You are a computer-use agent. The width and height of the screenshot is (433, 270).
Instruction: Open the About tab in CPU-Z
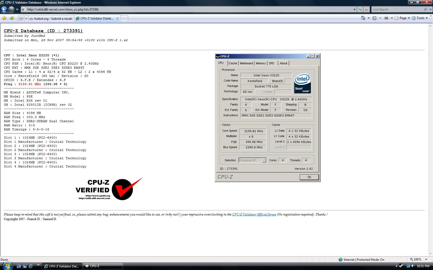284,63
